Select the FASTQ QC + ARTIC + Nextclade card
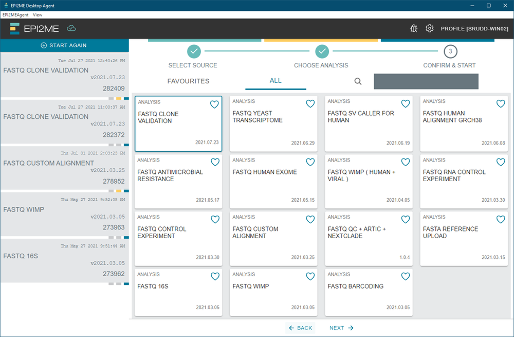The image size is (514, 337). [x=369, y=239]
